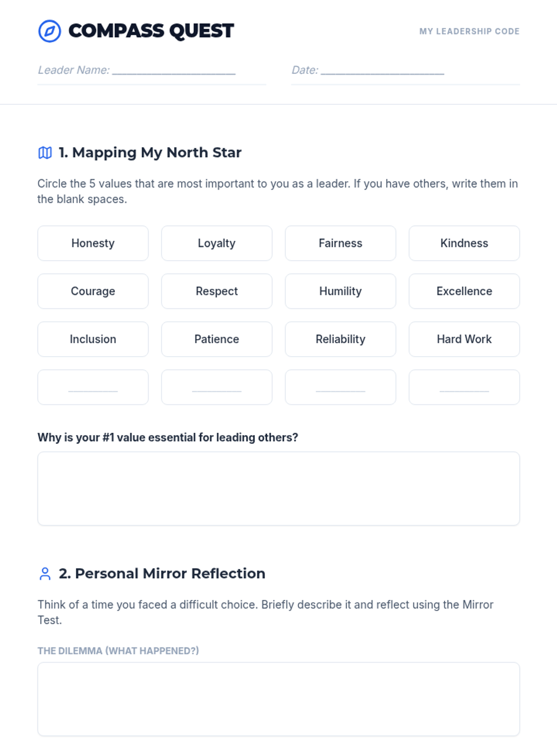Circle the Courage value card
Screen dimensions: 557x743
tap(93, 291)
